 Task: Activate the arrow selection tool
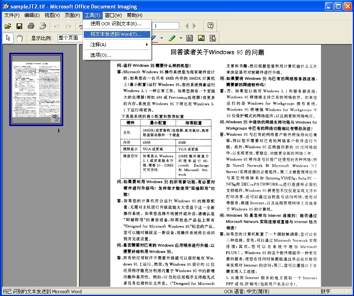click(7, 38)
